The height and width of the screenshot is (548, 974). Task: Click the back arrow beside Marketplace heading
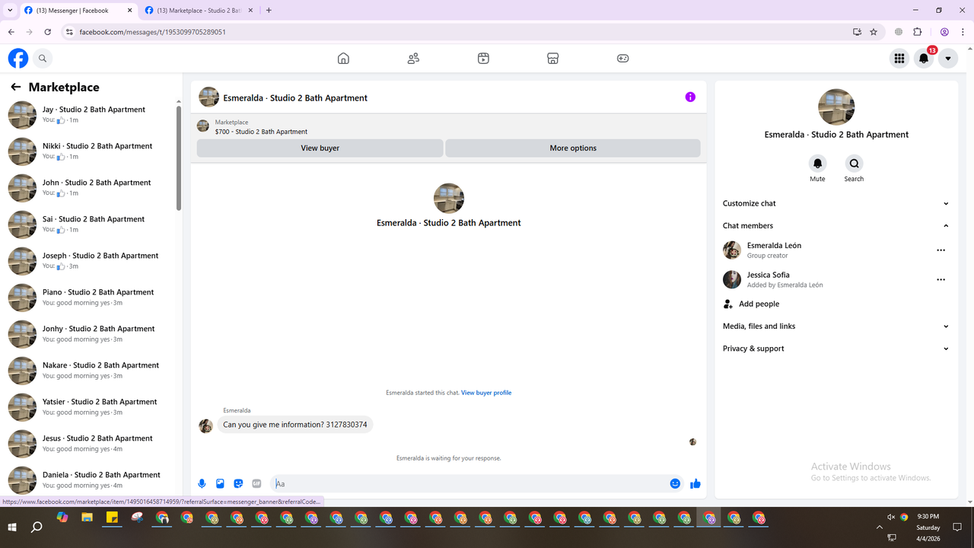16,87
